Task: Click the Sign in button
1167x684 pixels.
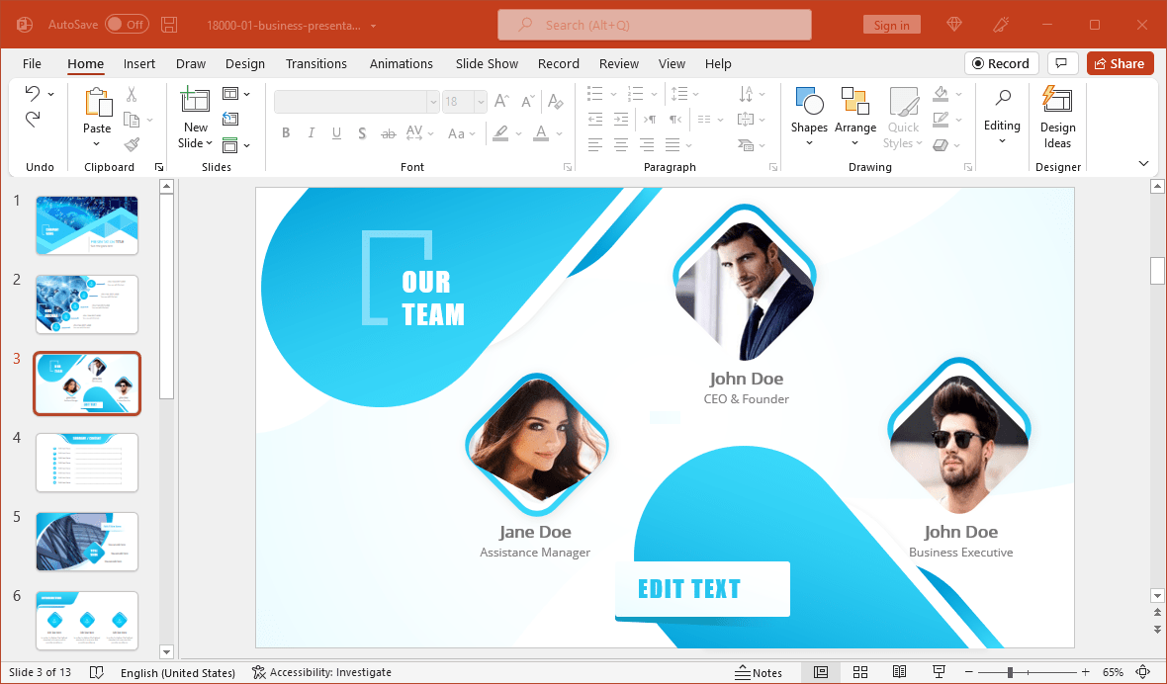Action: [x=891, y=24]
